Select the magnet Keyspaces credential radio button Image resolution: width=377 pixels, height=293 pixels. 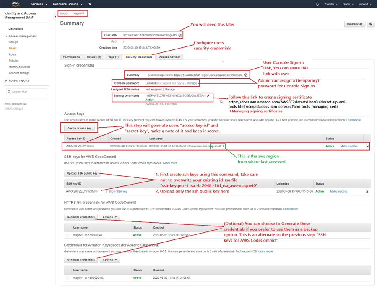(x=68, y=278)
